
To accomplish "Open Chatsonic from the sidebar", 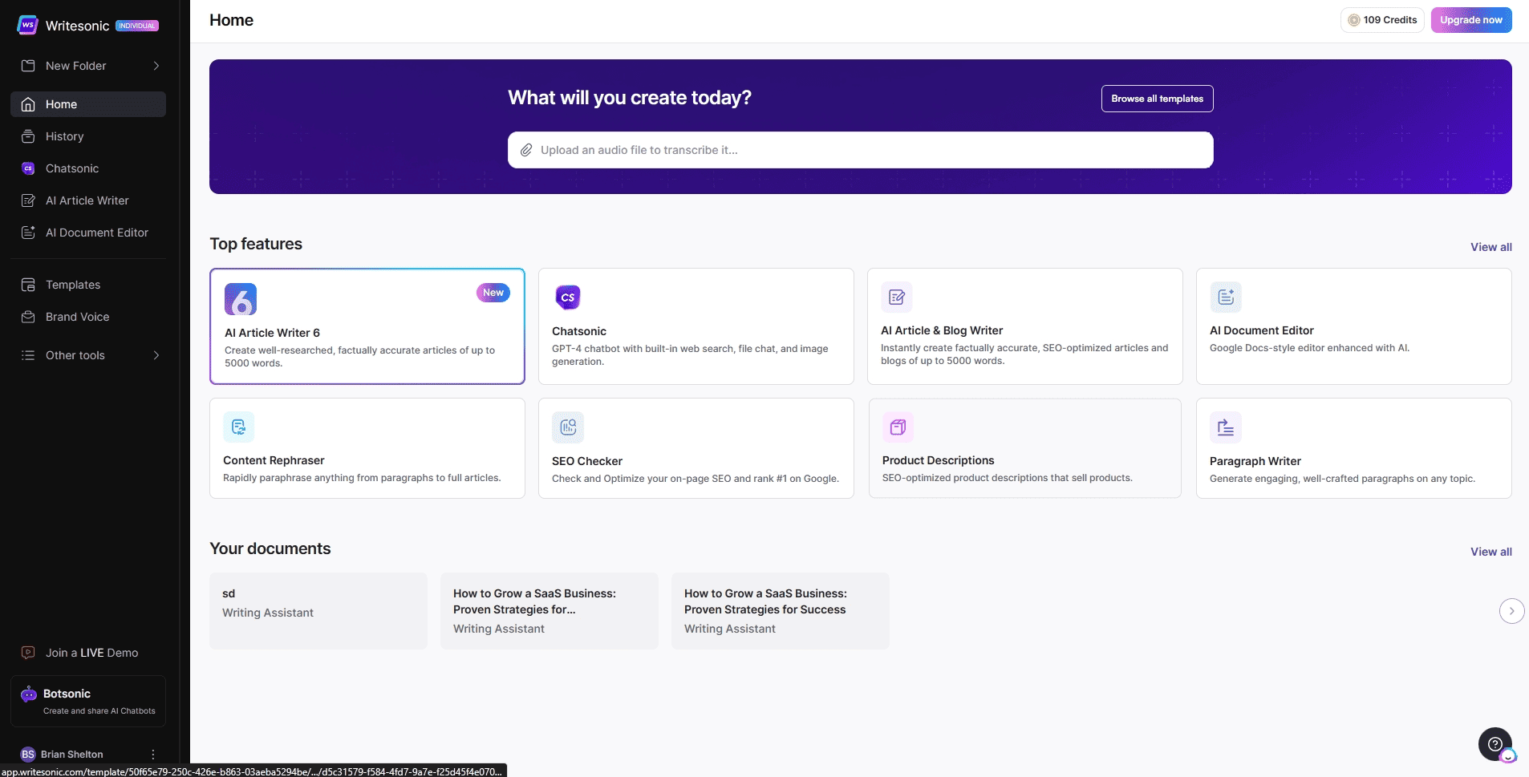I will [x=88, y=168].
